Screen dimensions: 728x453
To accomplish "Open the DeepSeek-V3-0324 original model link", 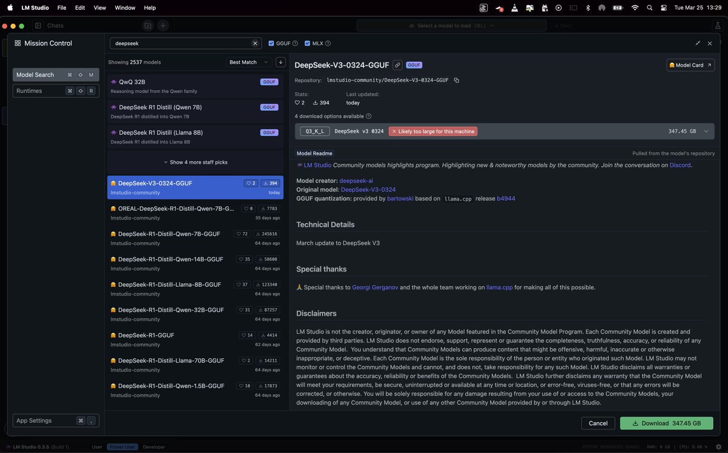I will click(x=368, y=190).
